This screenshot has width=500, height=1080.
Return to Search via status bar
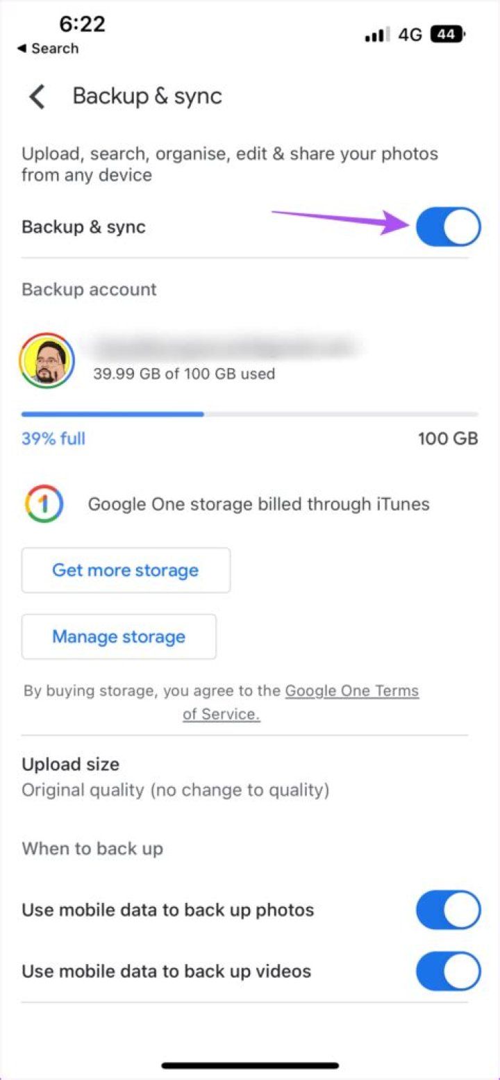pyautogui.click(x=48, y=49)
